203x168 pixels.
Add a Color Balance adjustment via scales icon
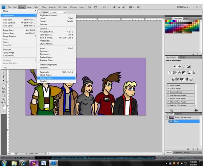(x=179, y=73)
